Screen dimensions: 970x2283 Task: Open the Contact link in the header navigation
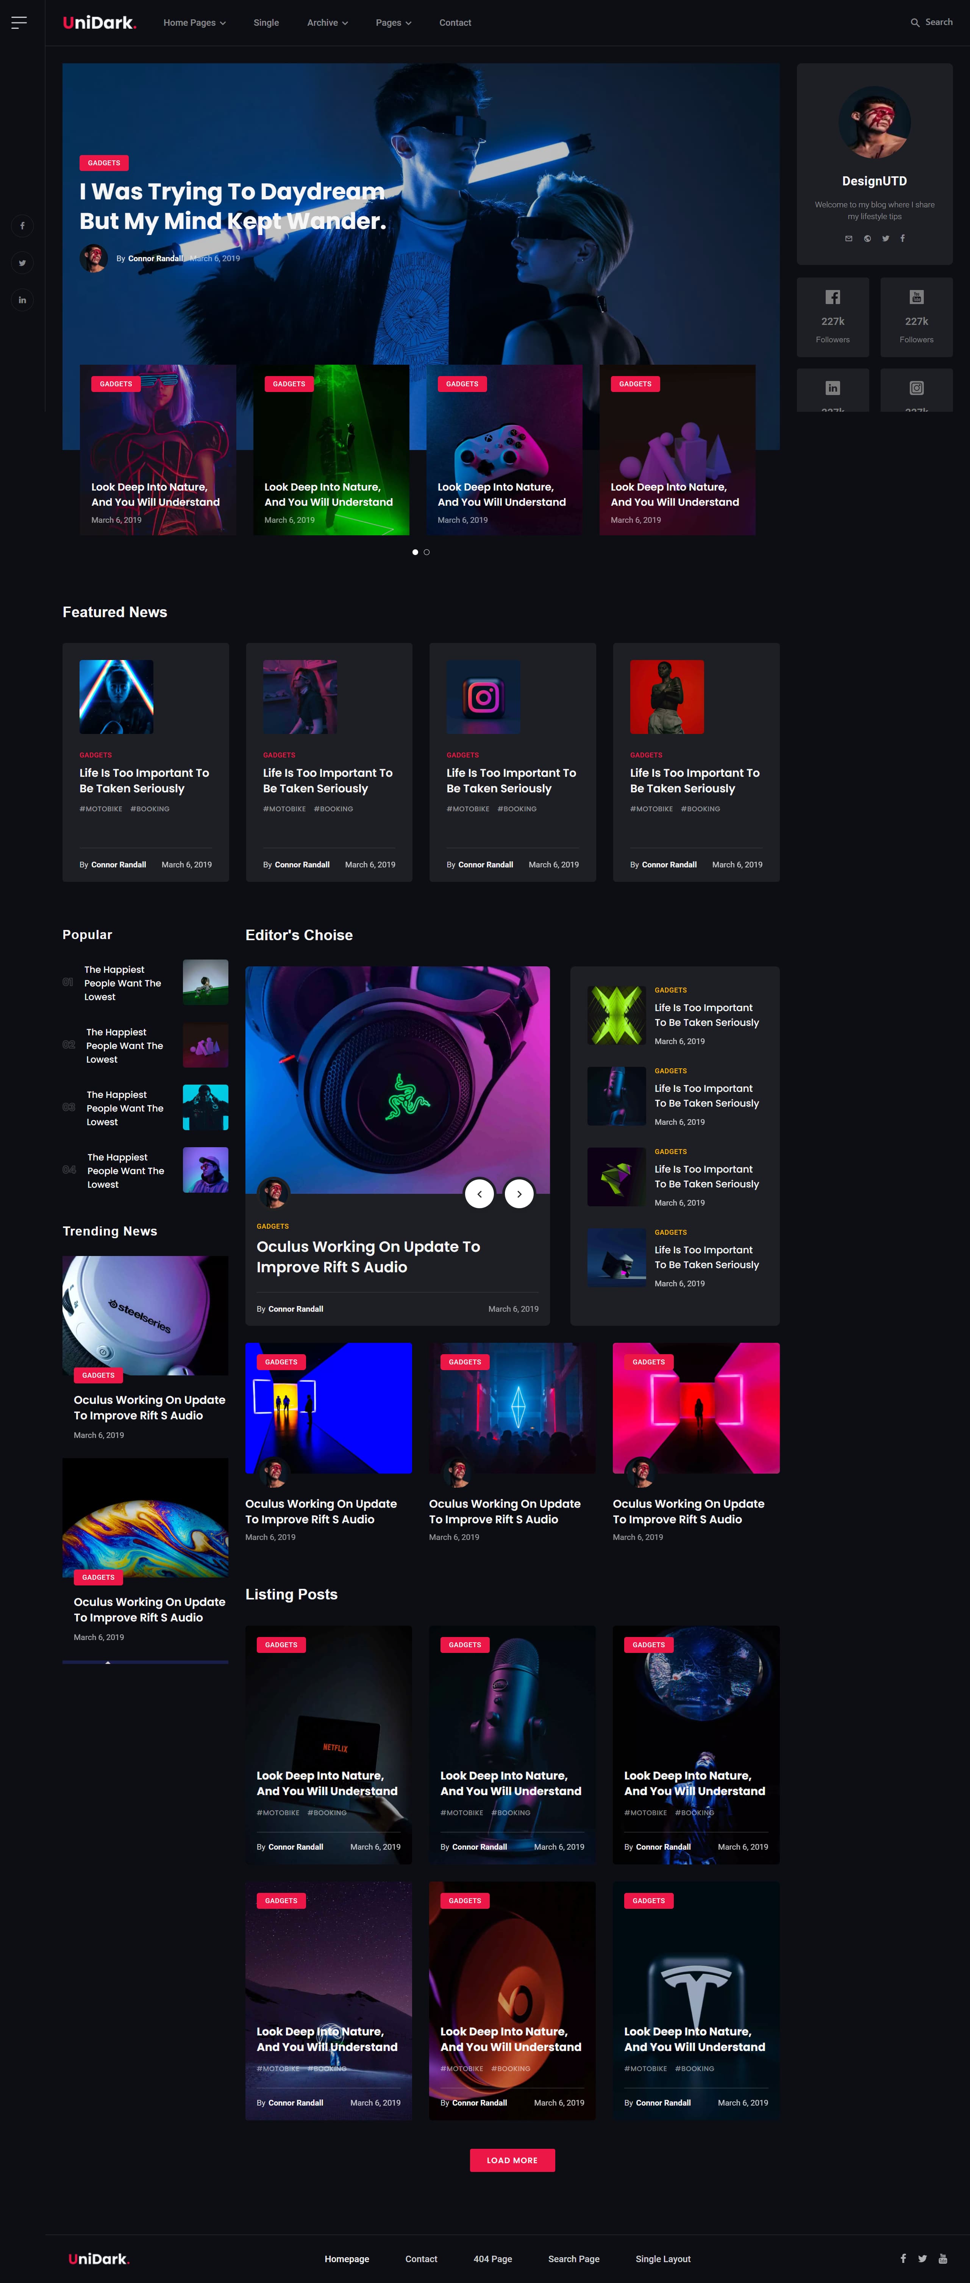tap(455, 23)
